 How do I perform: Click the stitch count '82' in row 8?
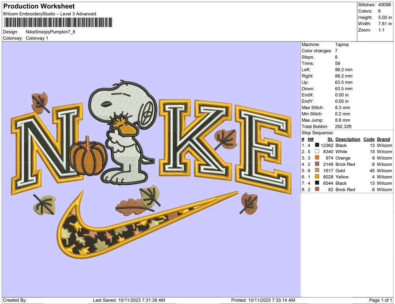click(x=331, y=190)
